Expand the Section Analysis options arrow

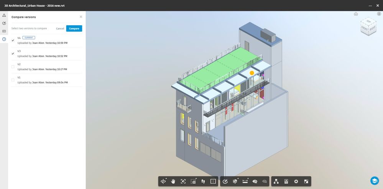pyautogui.click(x=238, y=179)
